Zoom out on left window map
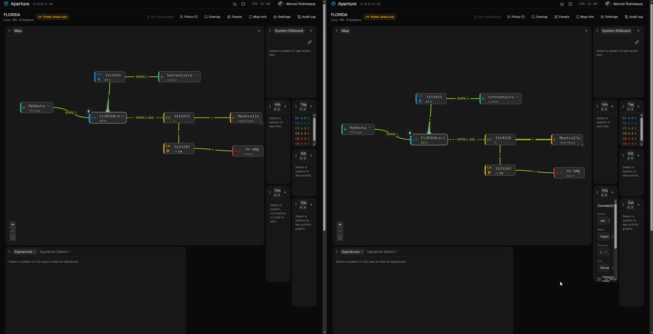Screen dimensions: 653x334 pyautogui.click(x=13, y=231)
